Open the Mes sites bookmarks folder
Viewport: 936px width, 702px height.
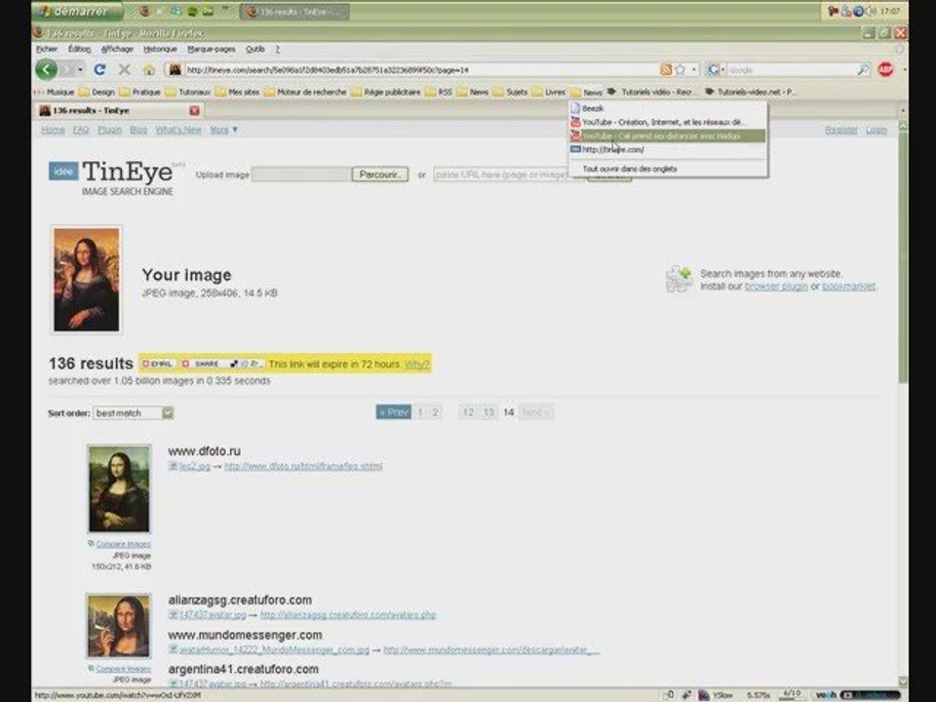pos(238,92)
